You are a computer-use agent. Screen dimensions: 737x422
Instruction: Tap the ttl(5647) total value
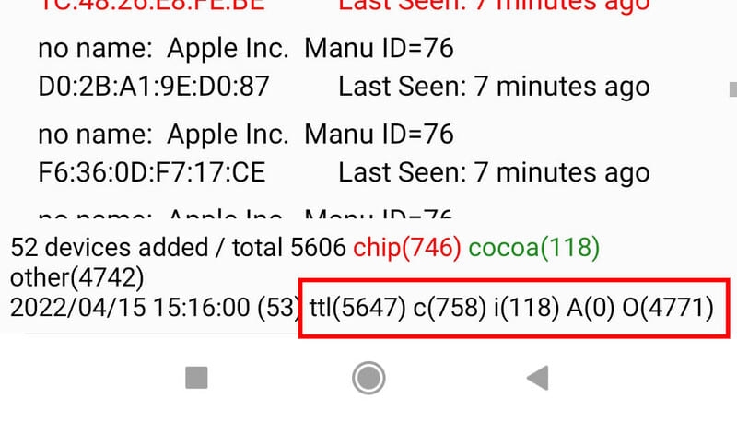(357, 308)
